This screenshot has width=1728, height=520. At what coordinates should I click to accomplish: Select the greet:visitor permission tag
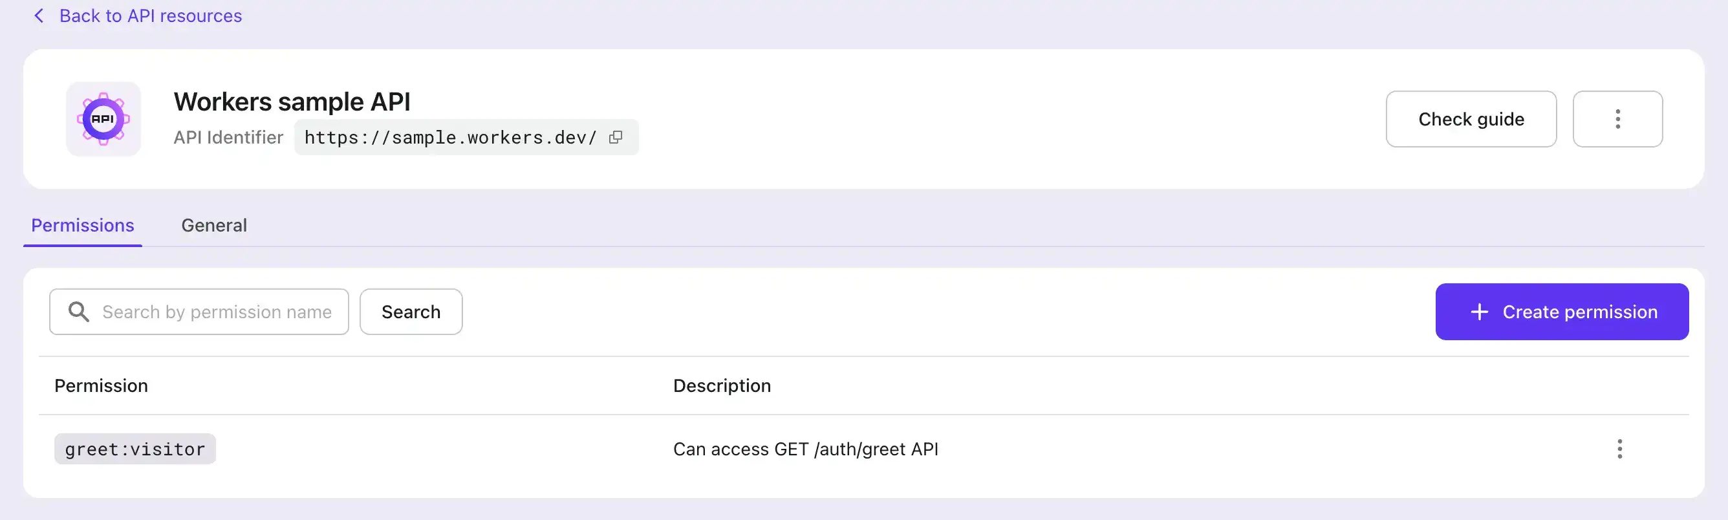click(135, 449)
